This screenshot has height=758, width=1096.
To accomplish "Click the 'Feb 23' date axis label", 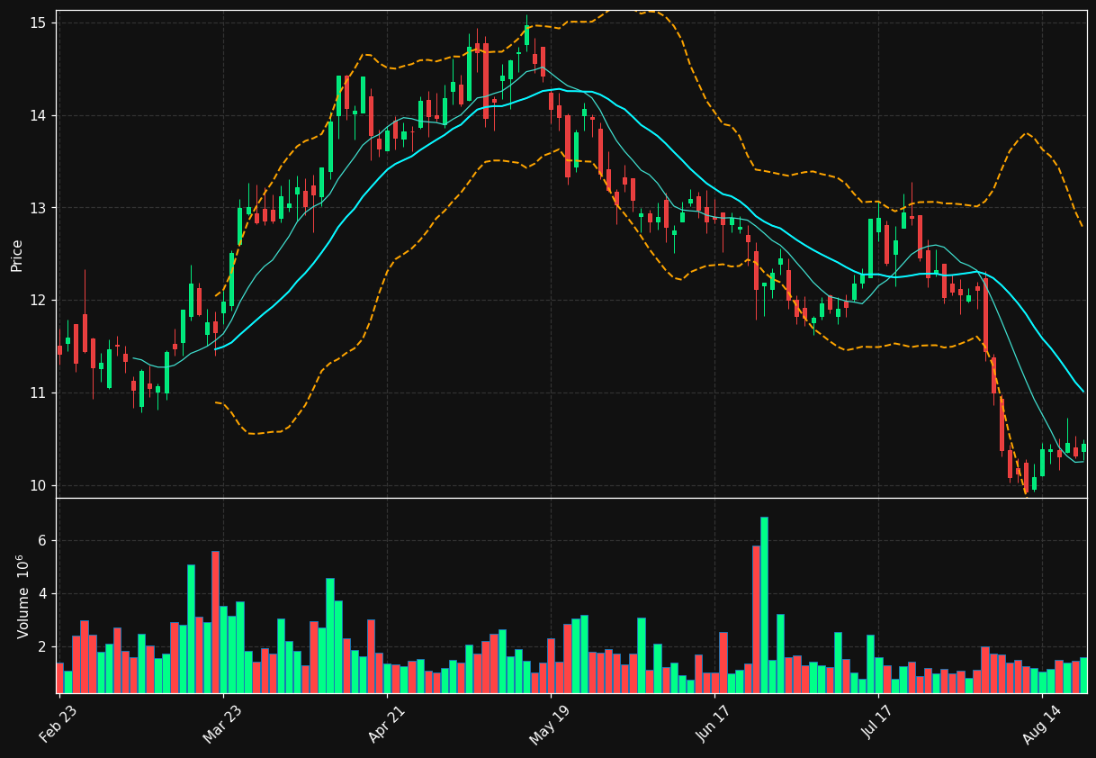I will (58, 724).
